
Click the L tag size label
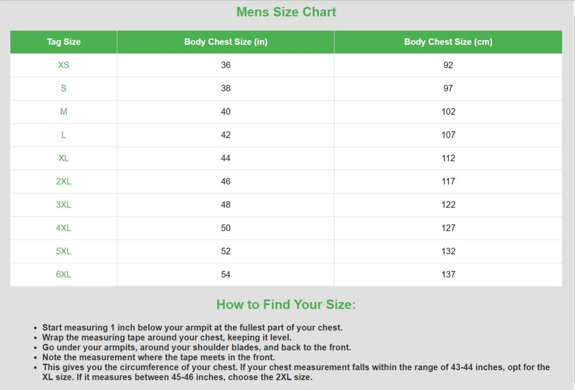64,135
